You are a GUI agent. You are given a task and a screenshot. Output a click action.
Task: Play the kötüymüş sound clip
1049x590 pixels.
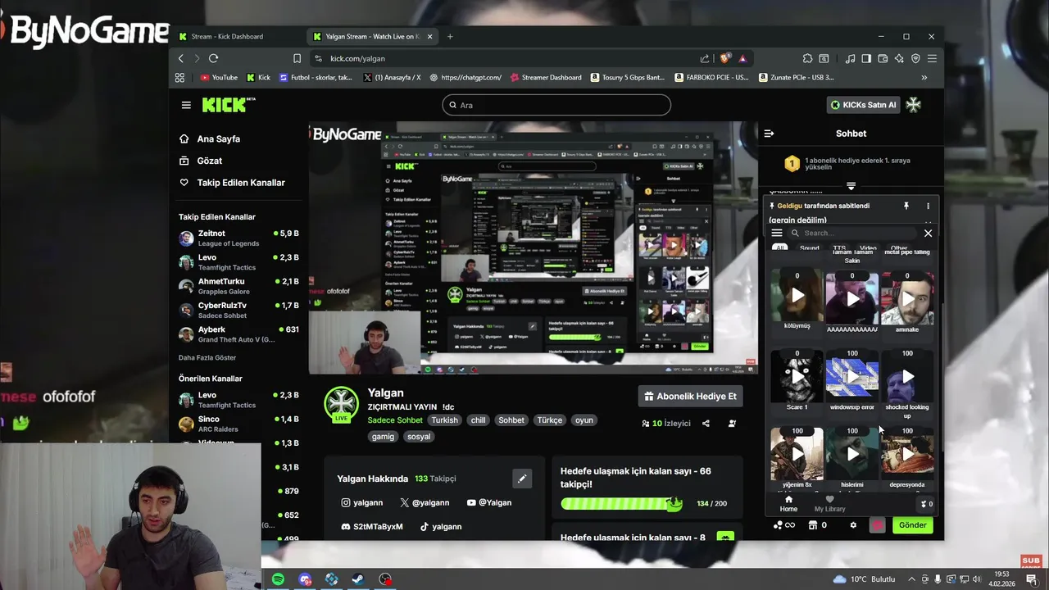coord(797,295)
